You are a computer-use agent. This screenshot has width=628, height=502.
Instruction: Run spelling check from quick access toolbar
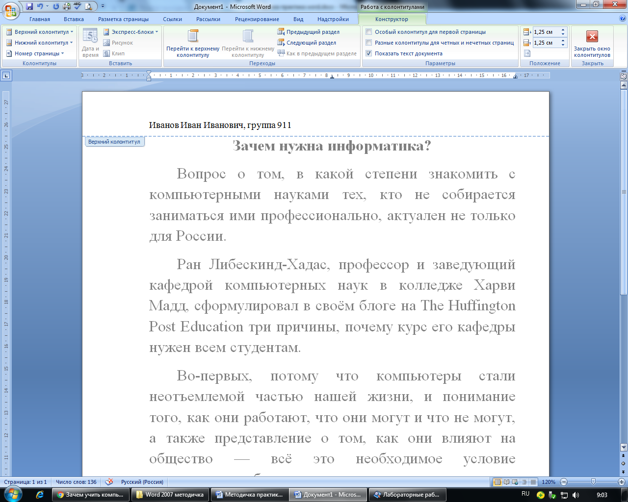click(x=77, y=6)
